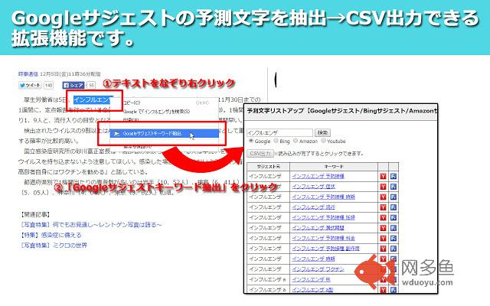The width and height of the screenshot is (490, 306).
Task: Select the Youtube radio button
Action: [323, 141]
